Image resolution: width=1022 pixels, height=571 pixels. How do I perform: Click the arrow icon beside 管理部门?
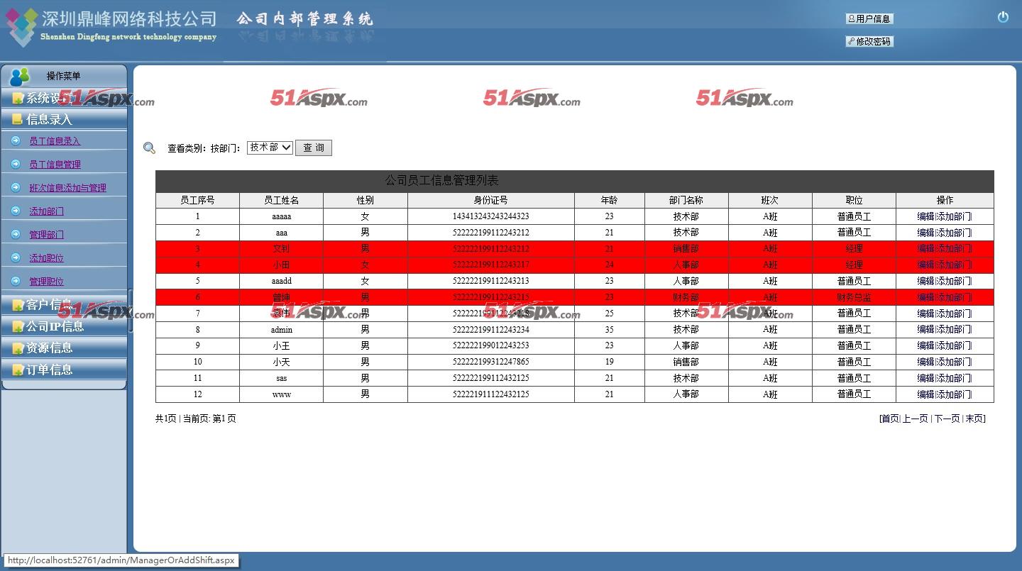[16, 234]
